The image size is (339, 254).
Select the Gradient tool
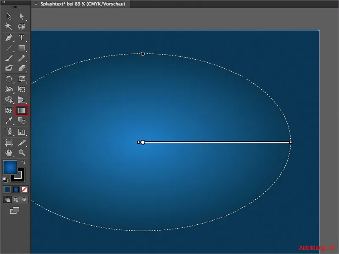[22, 110]
